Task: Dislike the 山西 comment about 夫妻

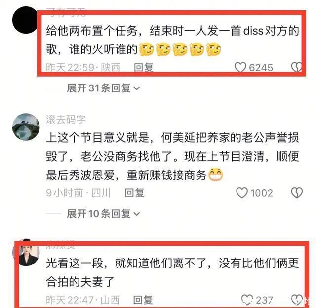Action: pyautogui.click(x=297, y=299)
